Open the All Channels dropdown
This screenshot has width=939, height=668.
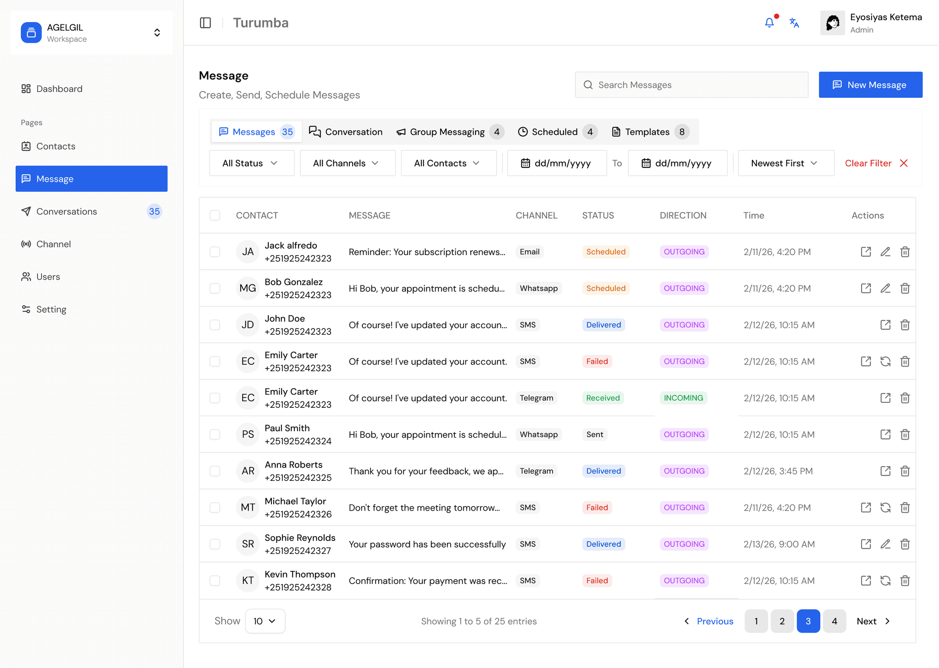click(347, 163)
